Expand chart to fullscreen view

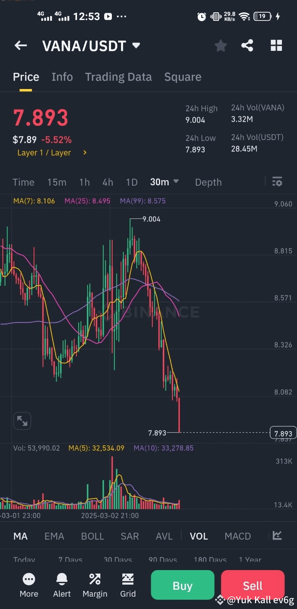(x=22, y=421)
